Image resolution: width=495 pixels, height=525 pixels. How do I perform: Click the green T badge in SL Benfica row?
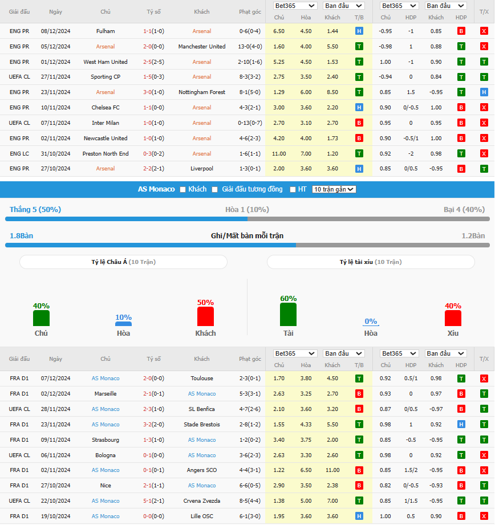point(484,409)
